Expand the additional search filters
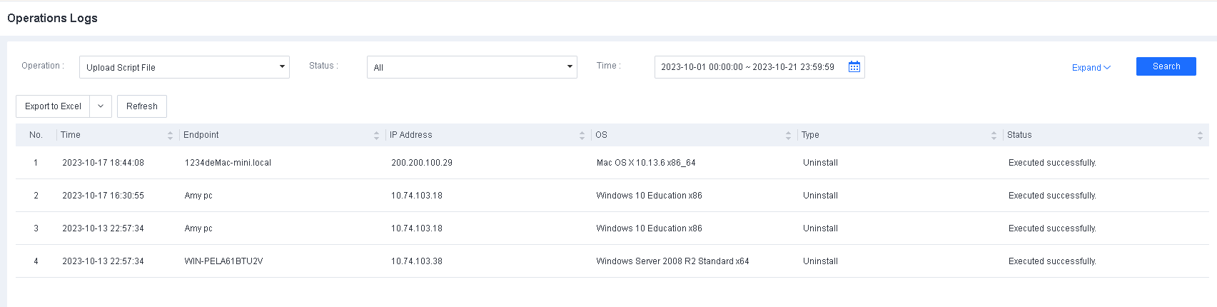The height and width of the screenshot is (307, 1217). click(x=1091, y=68)
